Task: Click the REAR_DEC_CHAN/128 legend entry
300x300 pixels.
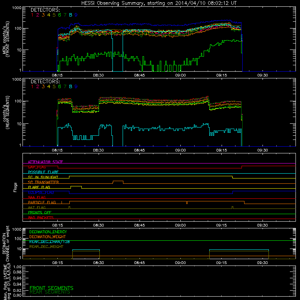Action: 49,241
